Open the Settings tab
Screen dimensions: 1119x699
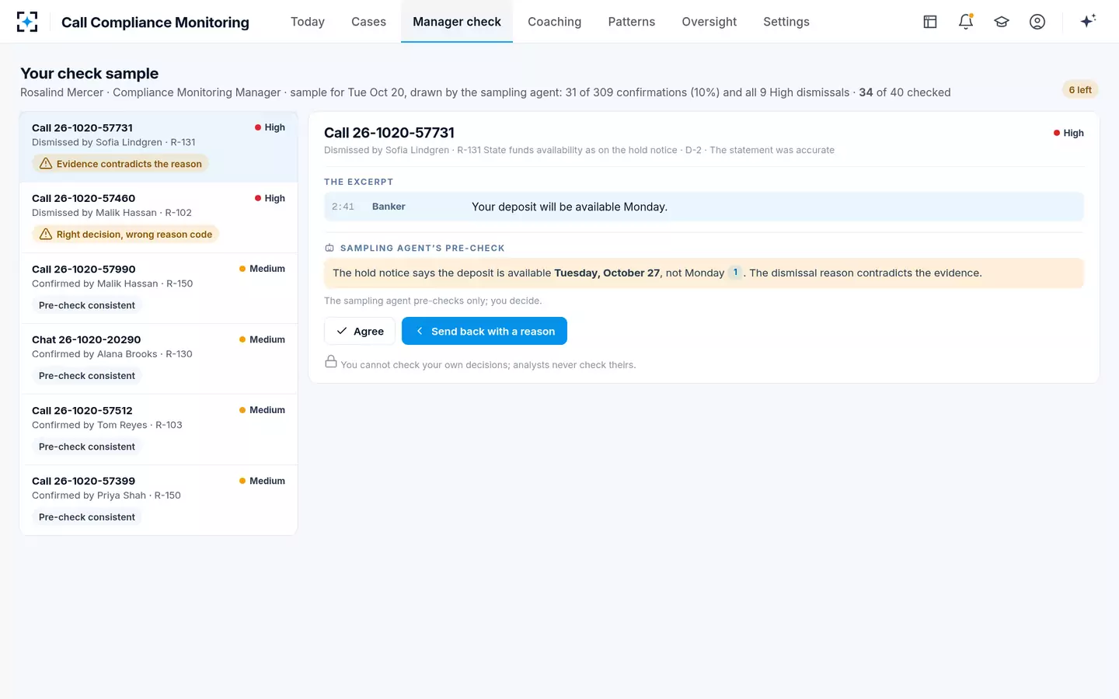click(786, 22)
